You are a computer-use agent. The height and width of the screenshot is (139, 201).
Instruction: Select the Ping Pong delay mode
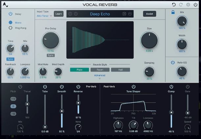point(17,28)
